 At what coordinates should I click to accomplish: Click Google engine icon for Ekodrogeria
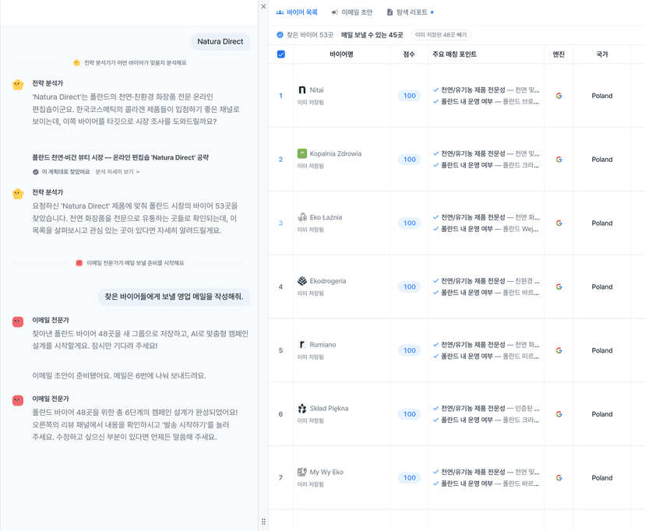559,287
